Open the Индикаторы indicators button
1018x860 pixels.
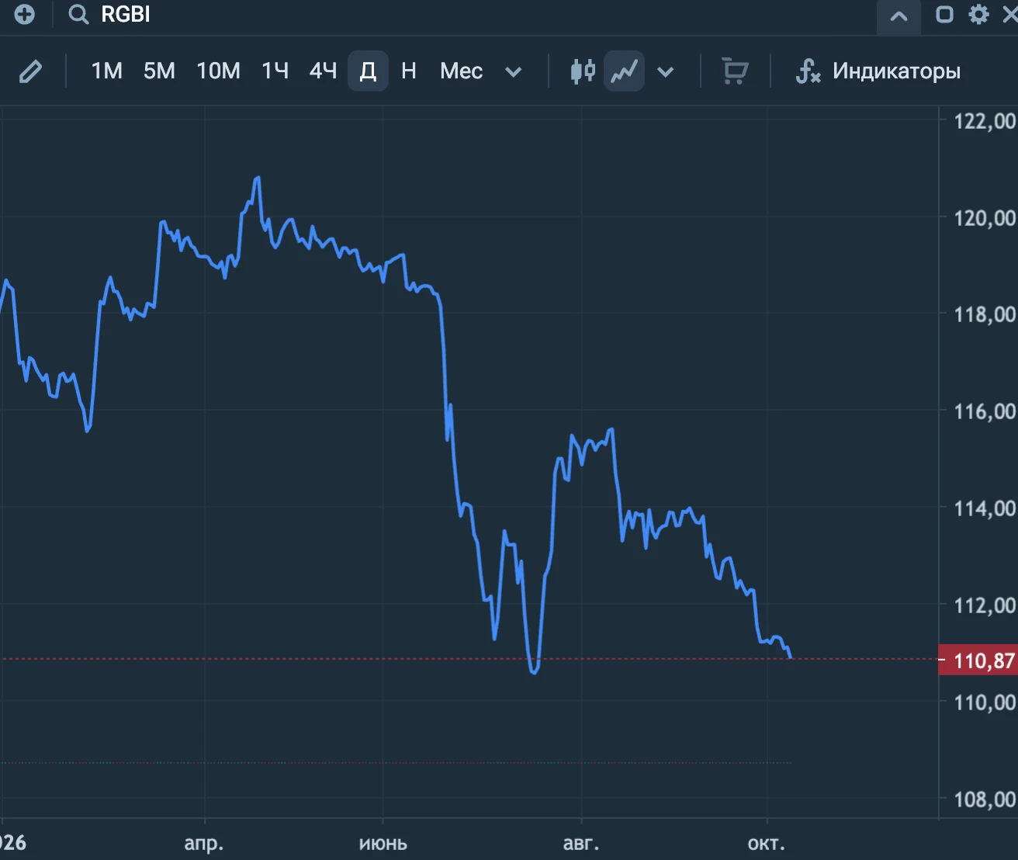896,71
